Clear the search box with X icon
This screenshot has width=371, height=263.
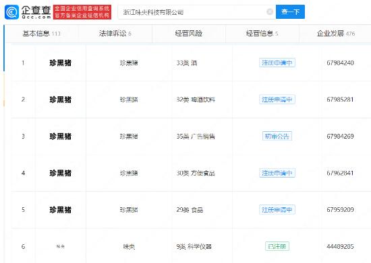coord(270,11)
